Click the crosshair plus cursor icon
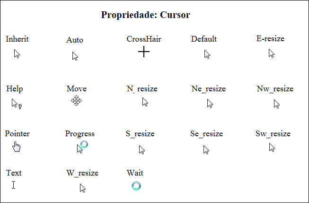Viewport: 309px width, 203px height. pos(144,52)
